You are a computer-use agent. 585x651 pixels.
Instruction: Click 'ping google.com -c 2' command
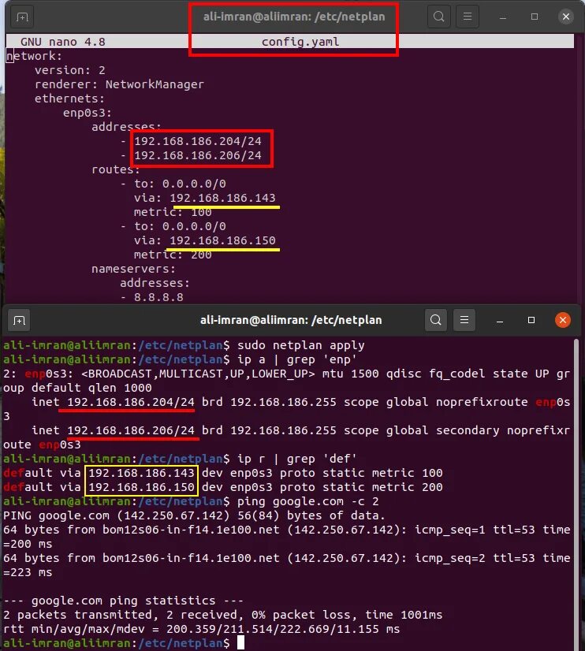point(308,501)
